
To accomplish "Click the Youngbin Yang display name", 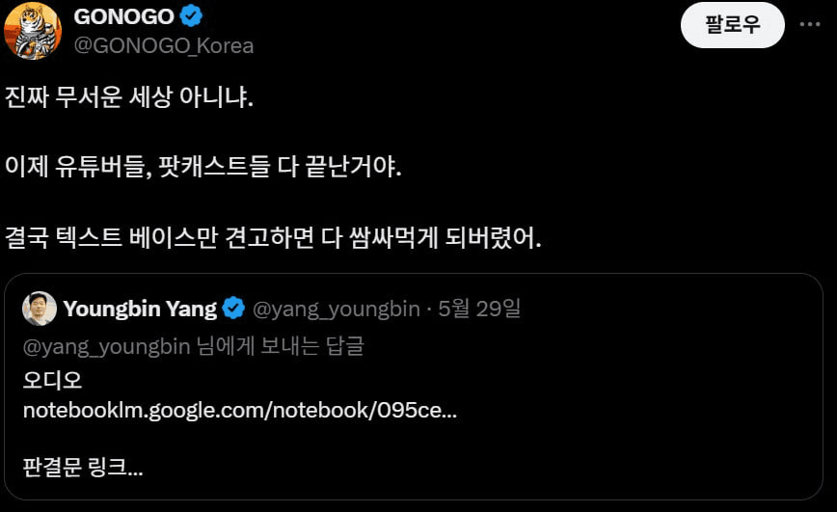I will 140,309.
